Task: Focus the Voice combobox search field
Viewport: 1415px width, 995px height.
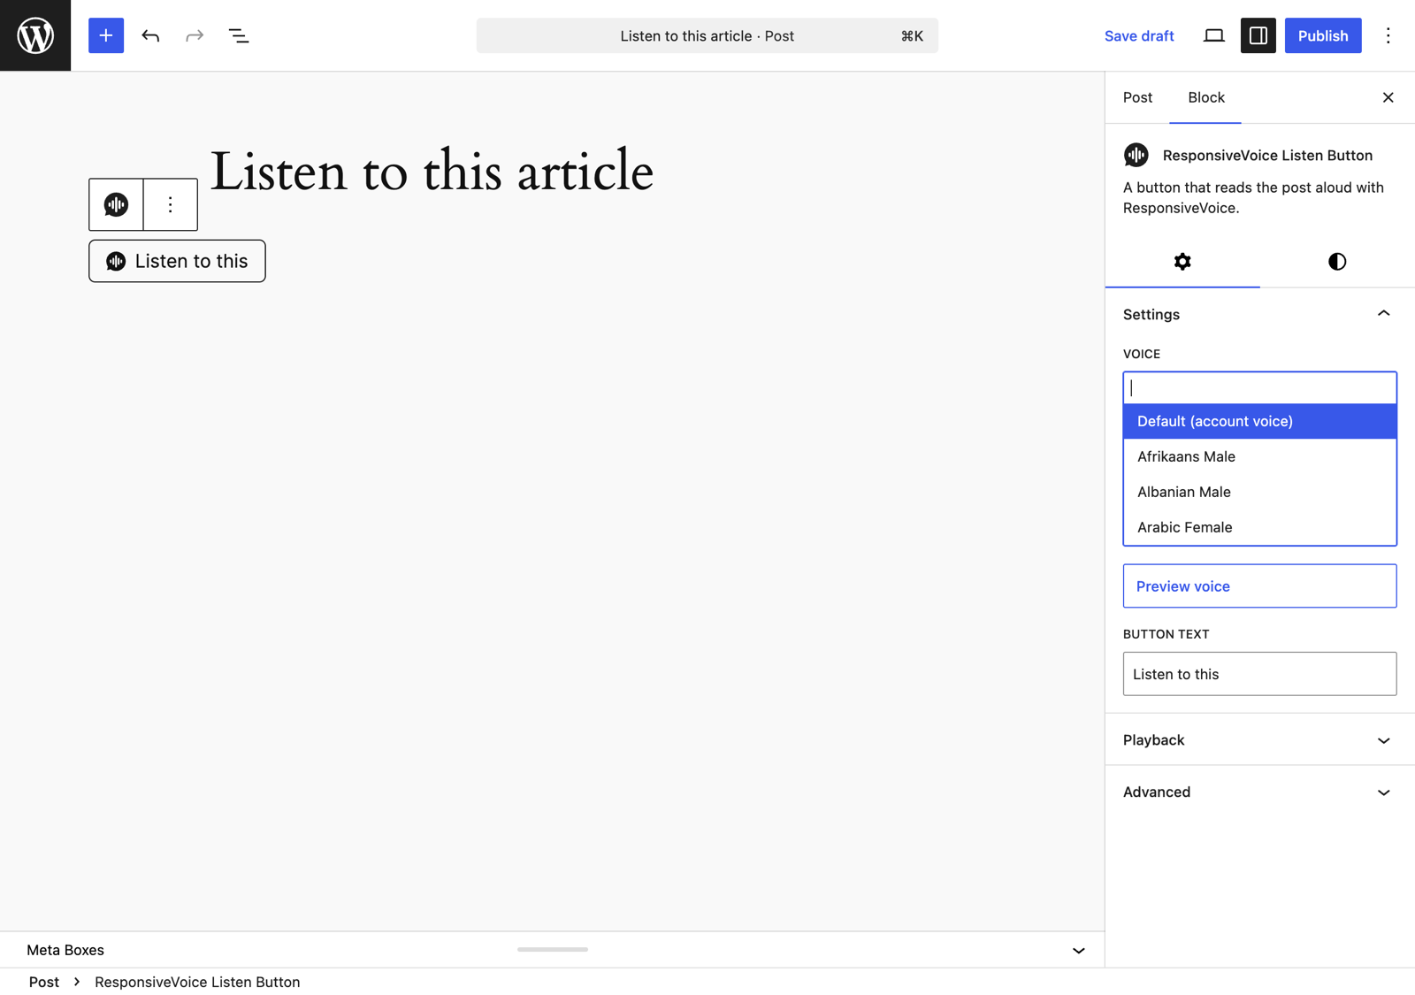Action: coord(1259,387)
